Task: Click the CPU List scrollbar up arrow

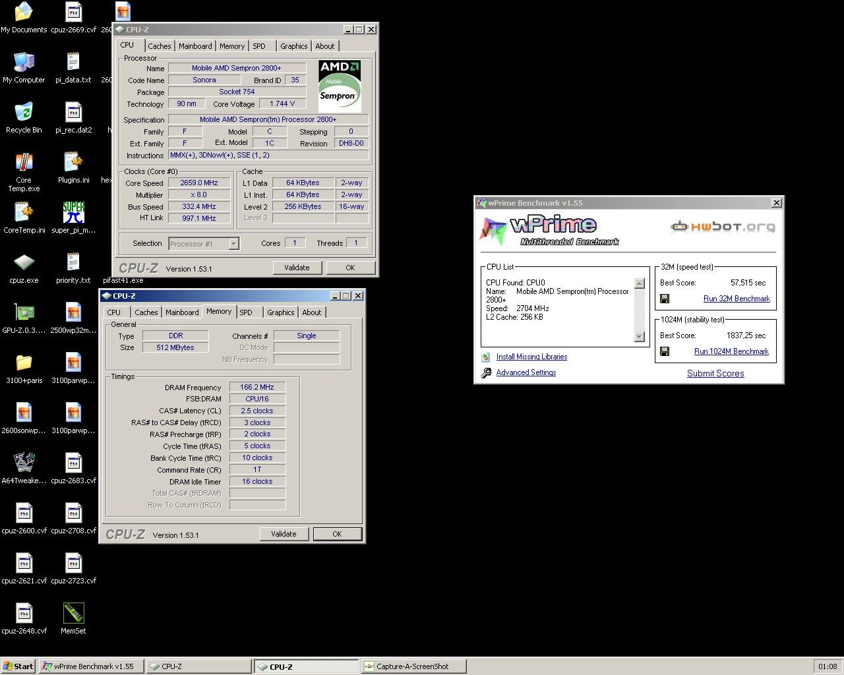Action: pyautogui.click(x=639, y=283)
